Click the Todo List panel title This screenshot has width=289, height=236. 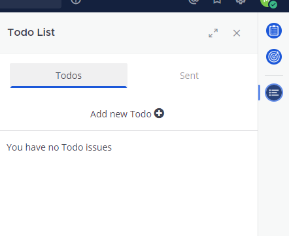click(x=31, y=33)
